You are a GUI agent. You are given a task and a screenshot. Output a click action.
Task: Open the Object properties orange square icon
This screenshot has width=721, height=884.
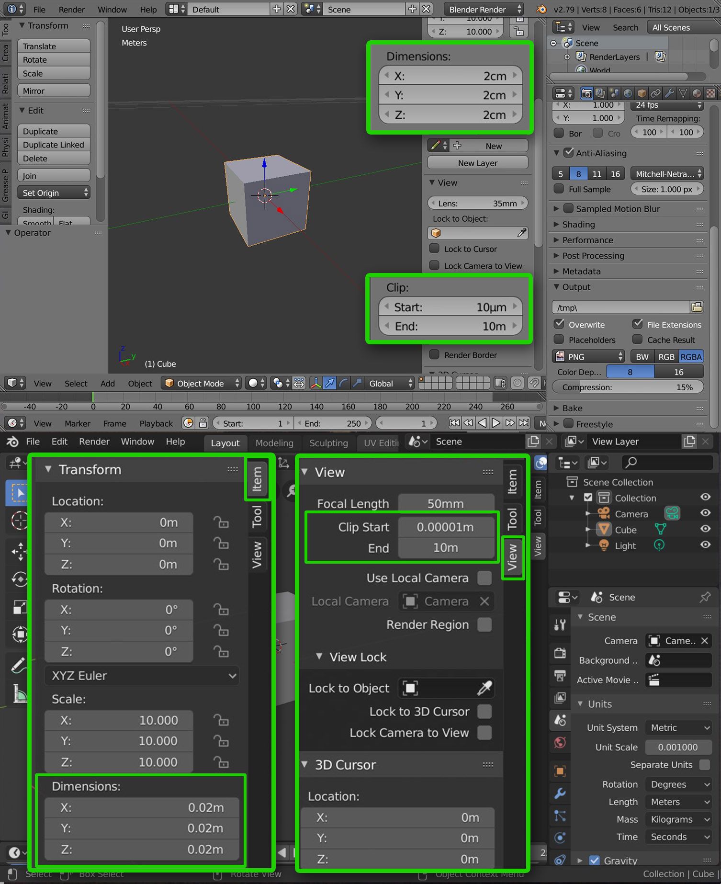(x=560, y=771)
